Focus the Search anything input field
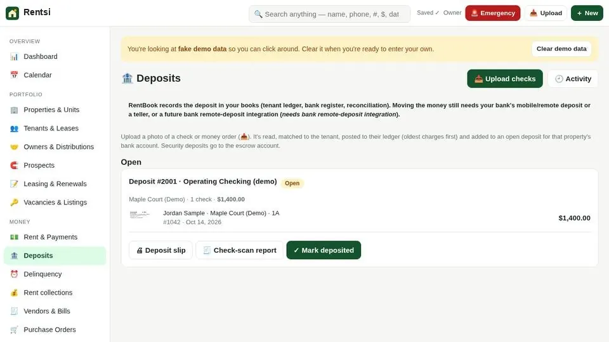 click(x=329, y=15)
